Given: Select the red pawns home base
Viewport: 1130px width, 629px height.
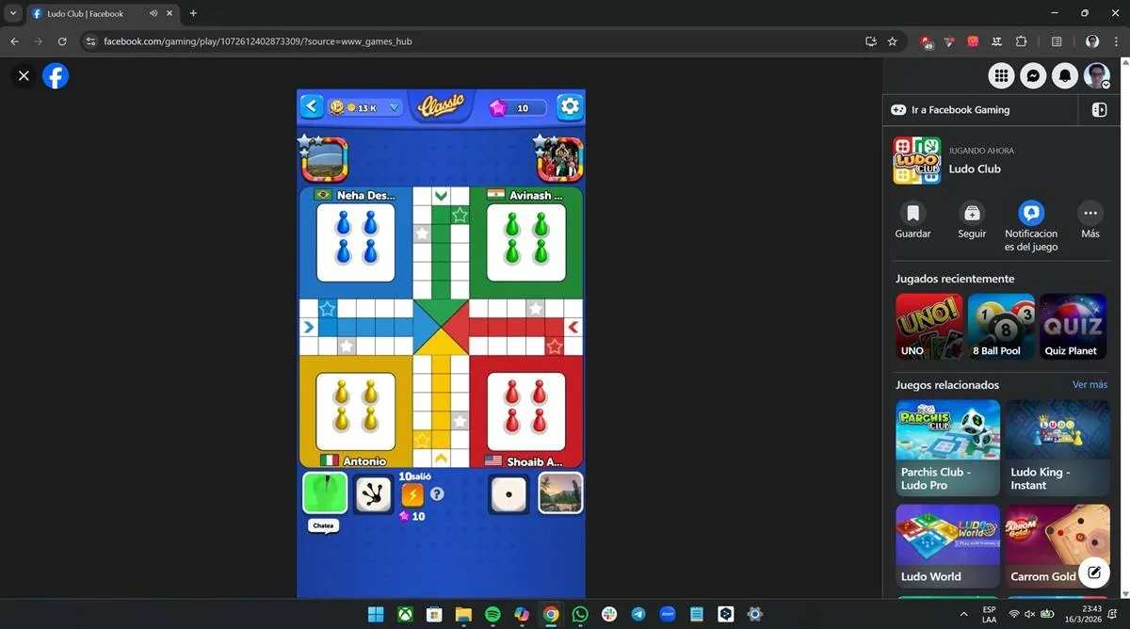Looking at the screenshot, I should pos(526,411).
